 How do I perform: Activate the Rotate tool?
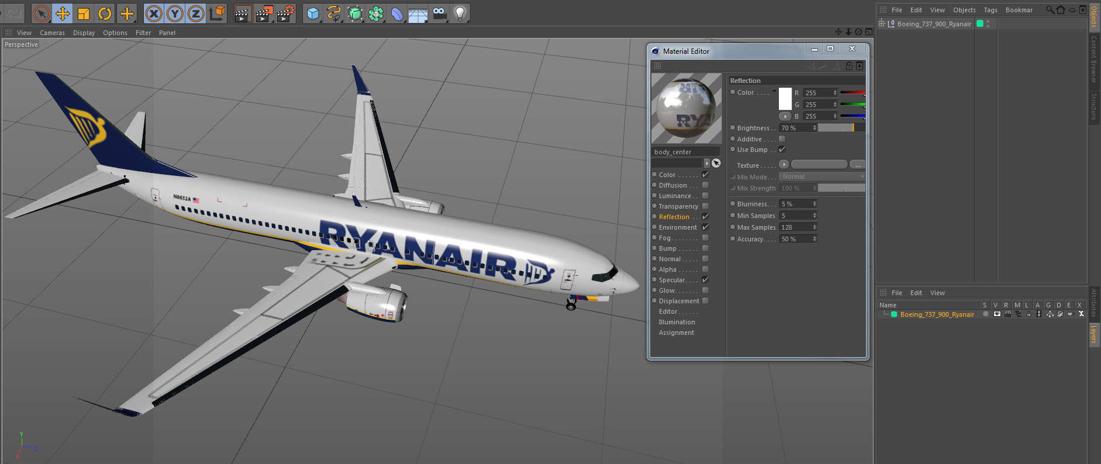point(105,13)
